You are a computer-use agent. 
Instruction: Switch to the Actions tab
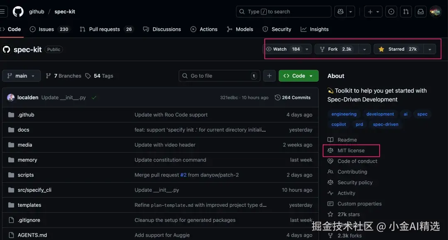(204, 29)
